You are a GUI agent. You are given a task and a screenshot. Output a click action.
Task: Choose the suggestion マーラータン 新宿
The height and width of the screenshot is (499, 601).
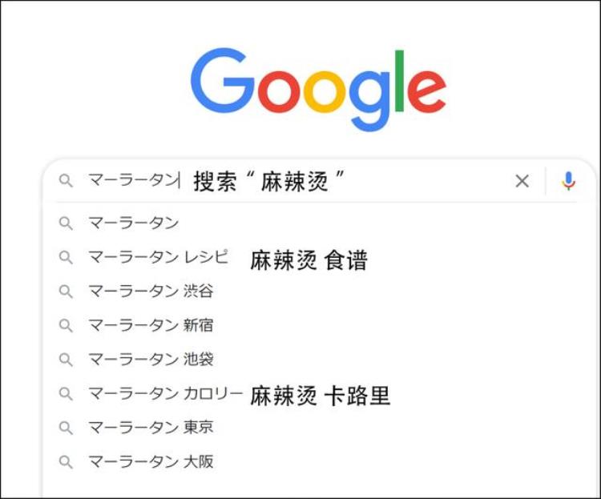151,325
